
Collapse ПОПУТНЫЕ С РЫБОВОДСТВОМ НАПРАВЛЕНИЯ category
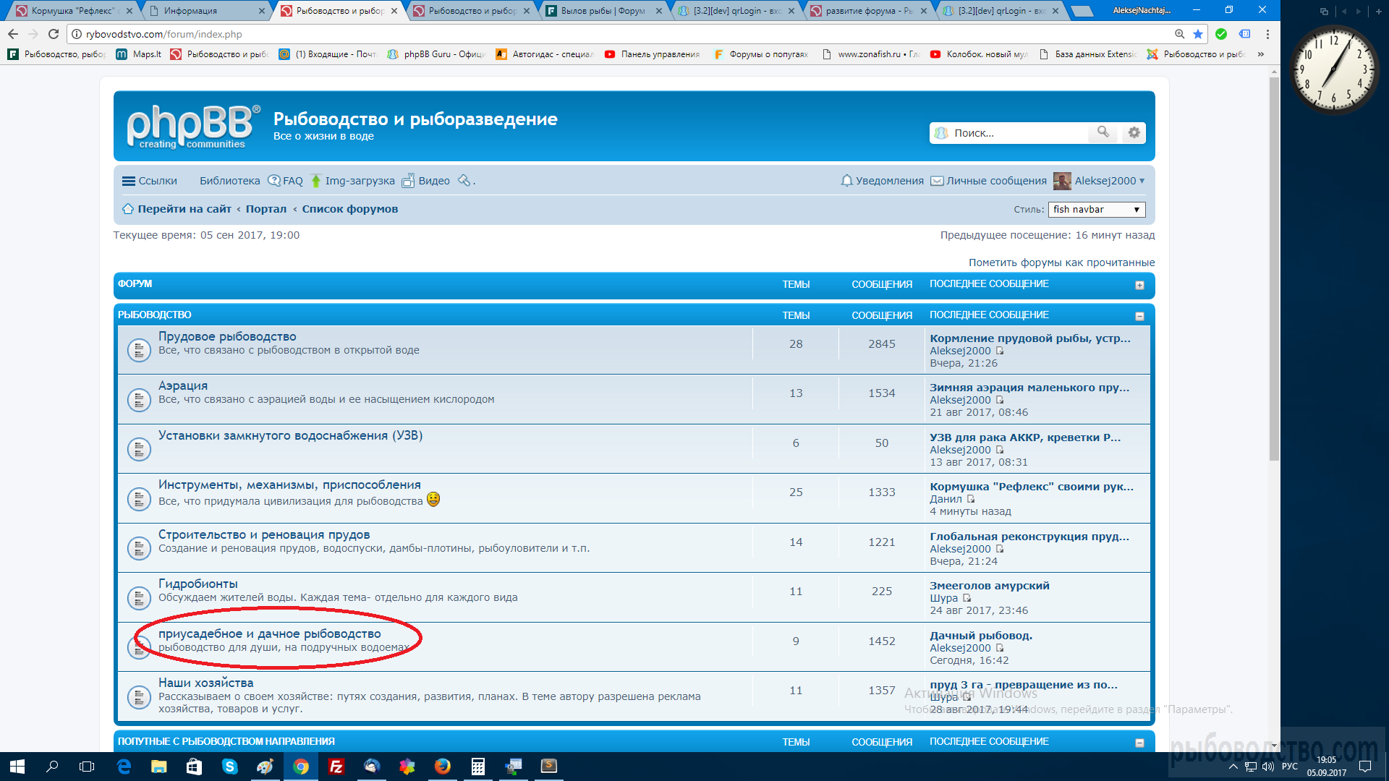(1139, 743)
